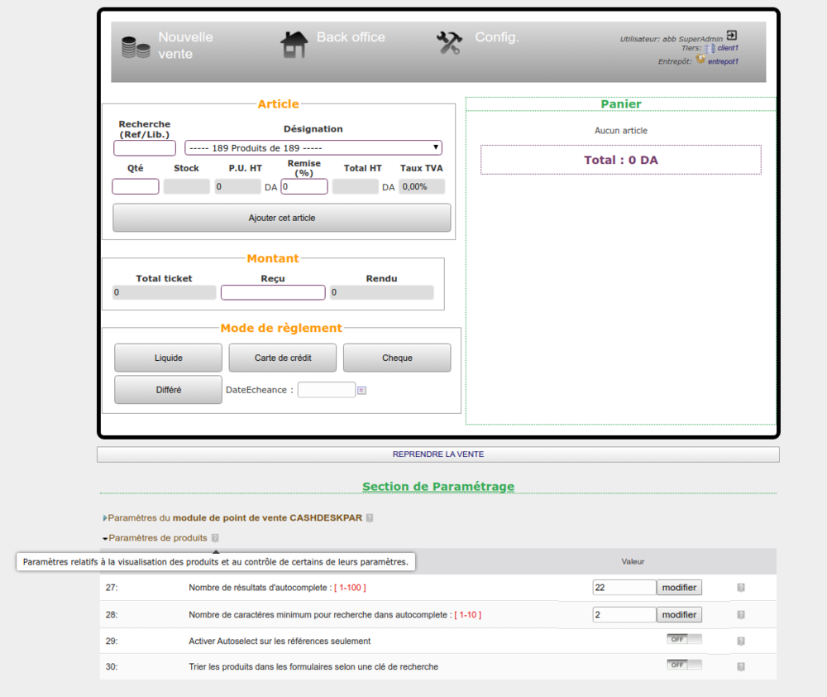Viewport: 827px width, 697px height.
Task: Select Liquide payment mode
Action: tap(168, 358)
